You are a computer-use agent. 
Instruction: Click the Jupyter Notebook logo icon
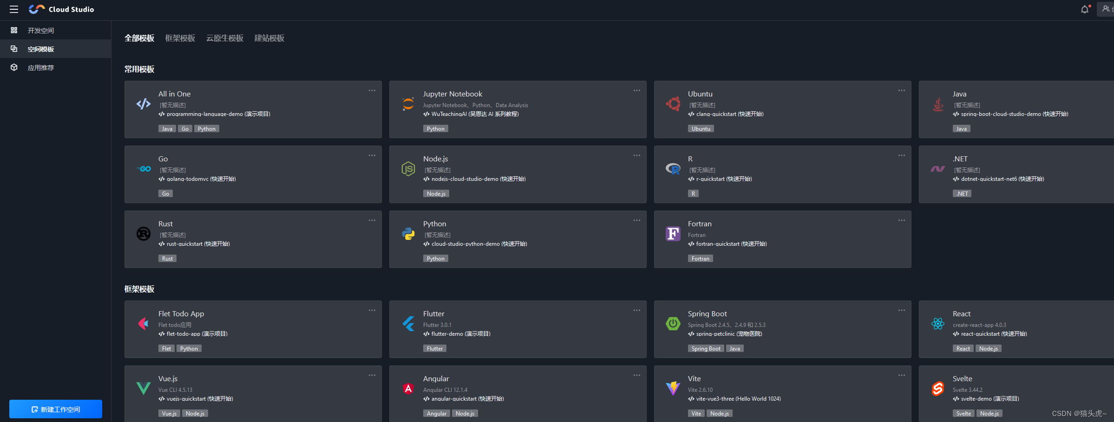coord(408,104)
